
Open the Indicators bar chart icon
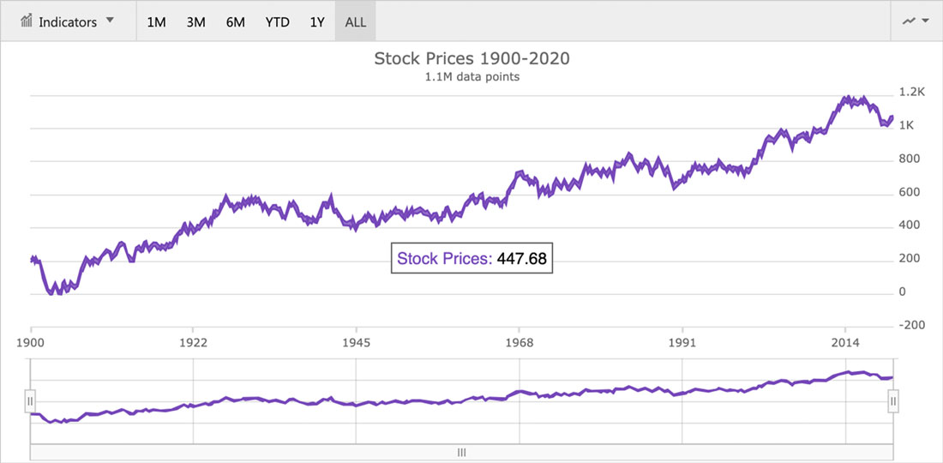click(x=27, y=21)
